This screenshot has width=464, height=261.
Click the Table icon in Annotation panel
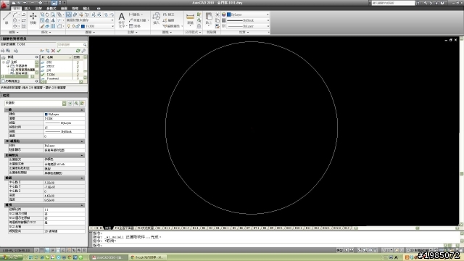tap(131, 26)
